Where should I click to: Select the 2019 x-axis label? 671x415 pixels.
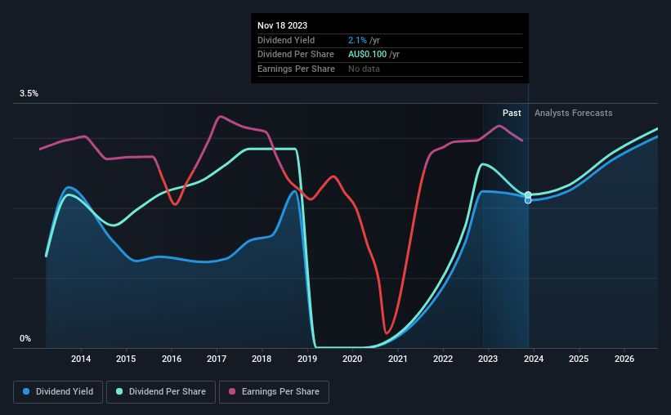306,359
